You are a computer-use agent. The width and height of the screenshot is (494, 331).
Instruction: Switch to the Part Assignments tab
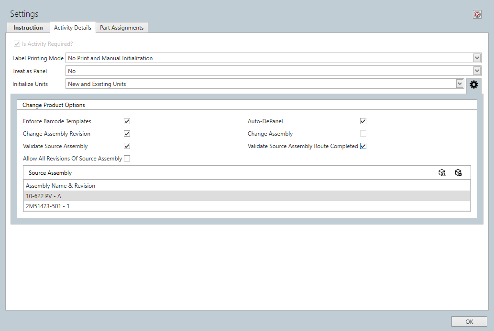pos(121,27)
